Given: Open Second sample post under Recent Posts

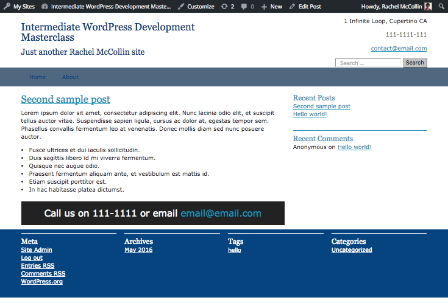Looking at the screenshot, I should click(x=322, y=106).
